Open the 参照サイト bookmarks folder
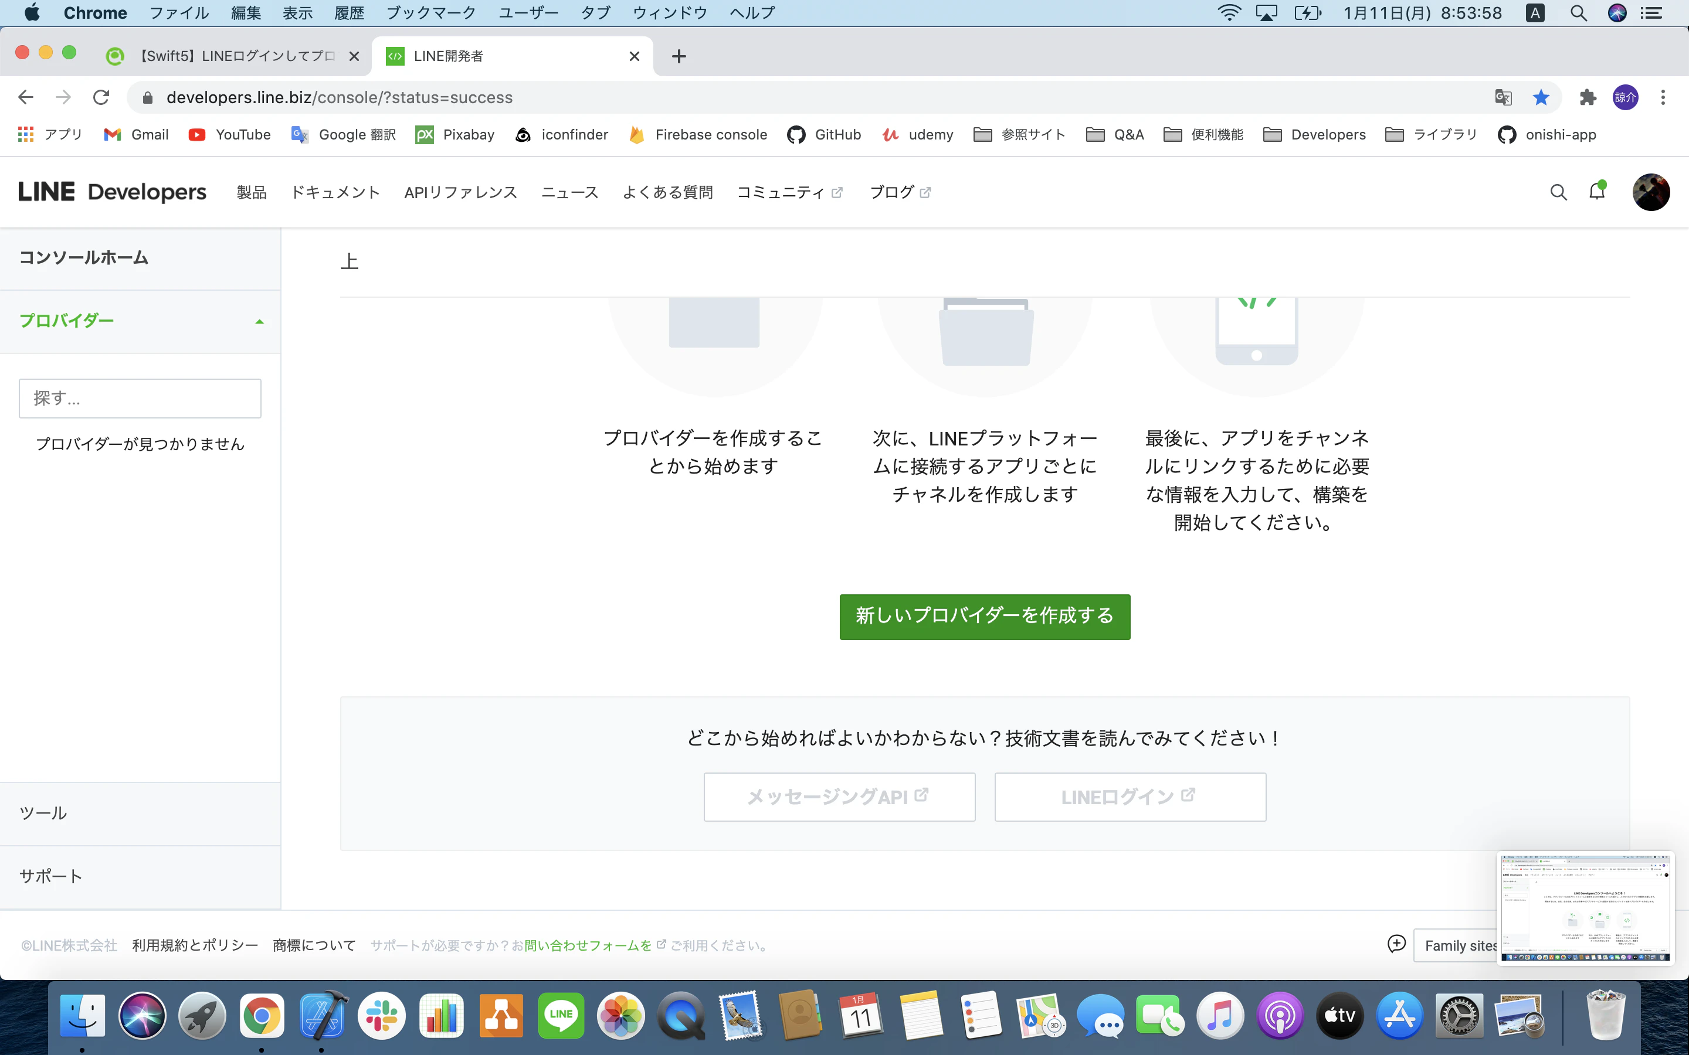This screenshot has height=1055, width=1689. 1019,135
